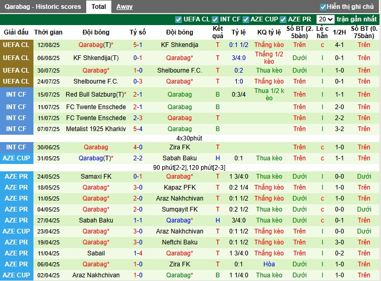
Task: Open the Away tab
Action: click(124, 7)
